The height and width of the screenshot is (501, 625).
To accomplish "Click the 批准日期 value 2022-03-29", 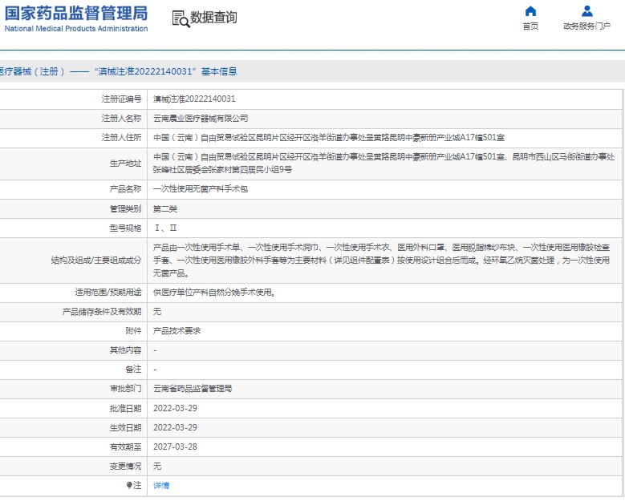I will [x=175, y=408].
